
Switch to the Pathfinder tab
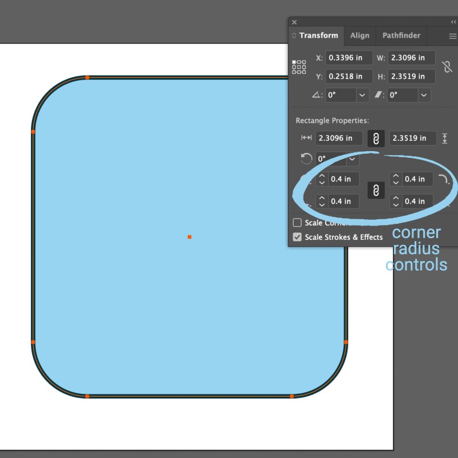(x=401, y=35)
